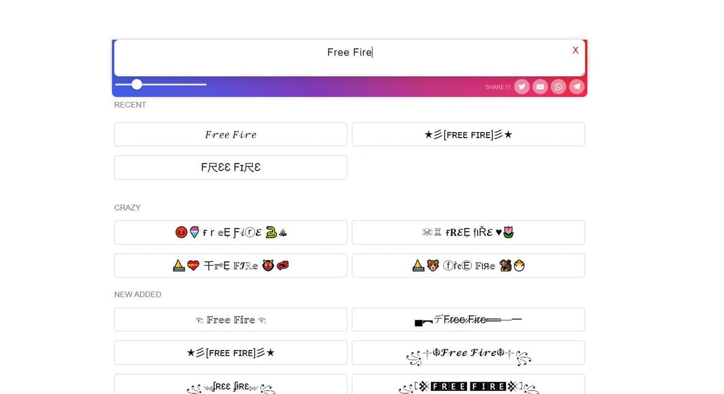This screenshot has height=394, width=724.
Task: Share the styled text via Email
Action: [x=540, y=86]
